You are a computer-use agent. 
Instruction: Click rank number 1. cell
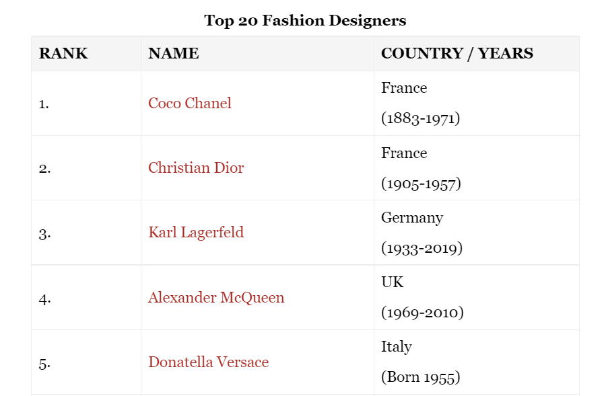(x=44, y=104)
